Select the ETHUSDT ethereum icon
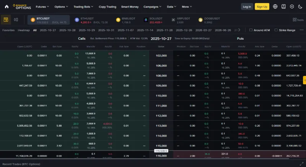This screenshot has height=167, width=306. pyautogui.click(x=77, y=20)
